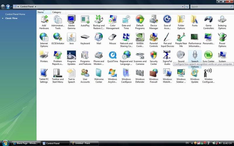Sort items by Category column header
Screen dimensions: 234x146
[x=58, y=12]
